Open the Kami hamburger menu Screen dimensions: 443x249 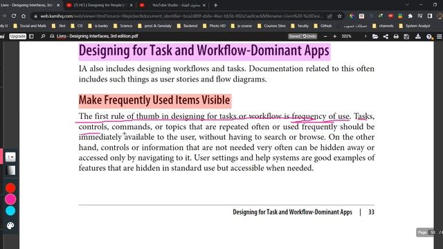[440, 37]
